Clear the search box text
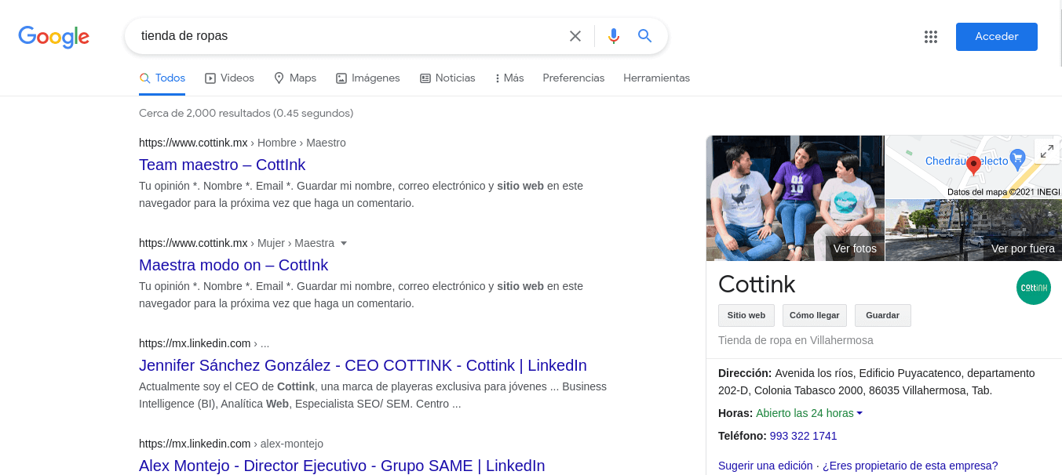 (575, 36)
